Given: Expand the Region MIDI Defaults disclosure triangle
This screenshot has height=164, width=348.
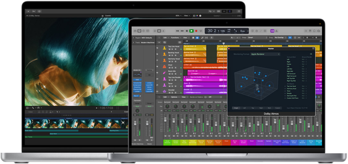Looking at the screenshot, I should 133,38.
